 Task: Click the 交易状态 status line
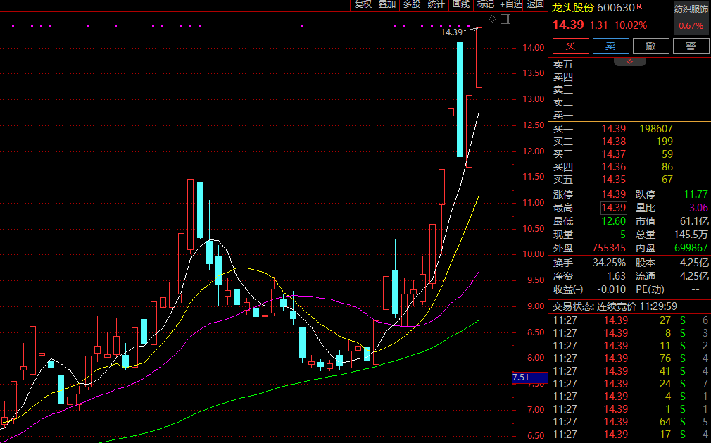pyautogui.click(x=615, y=306)
